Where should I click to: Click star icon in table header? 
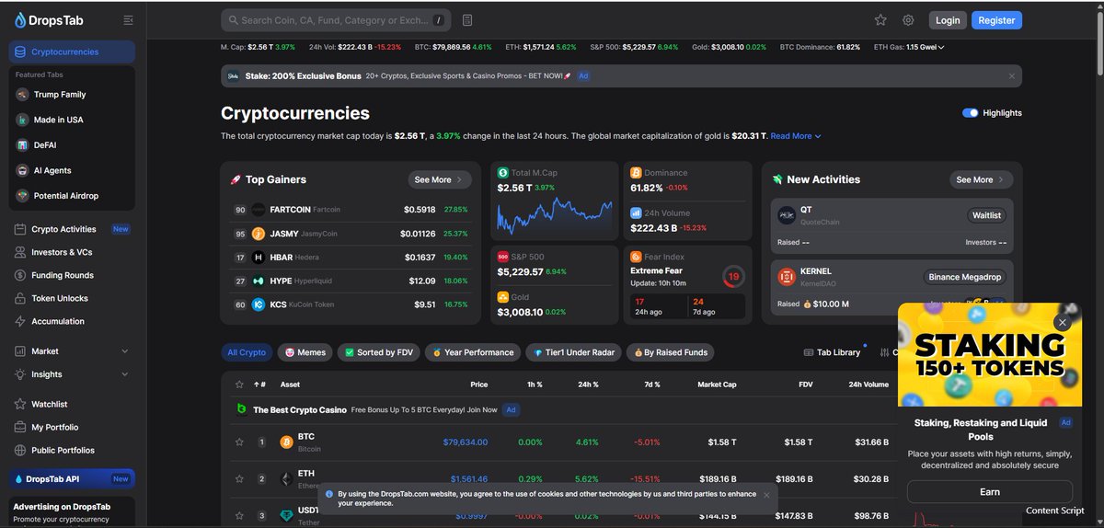tap(239, 385)
